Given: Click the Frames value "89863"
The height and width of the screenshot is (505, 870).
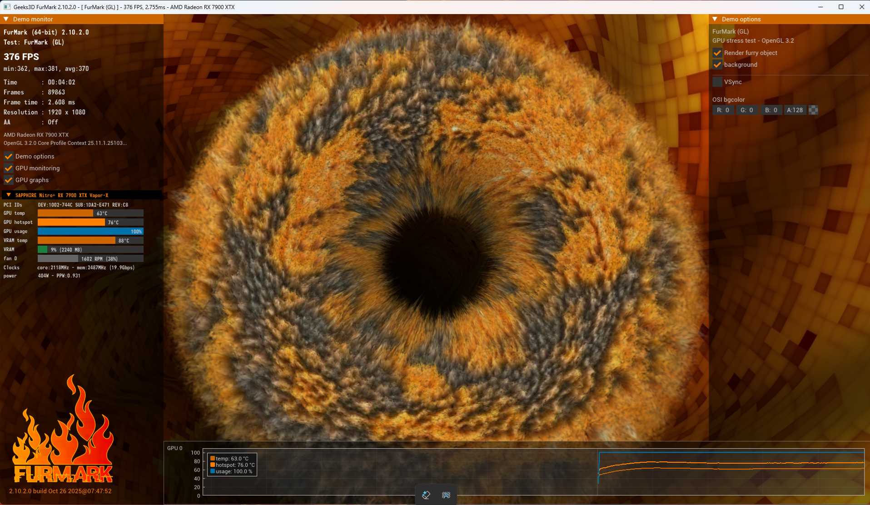Looking at the screenshot, I should 56,92.
